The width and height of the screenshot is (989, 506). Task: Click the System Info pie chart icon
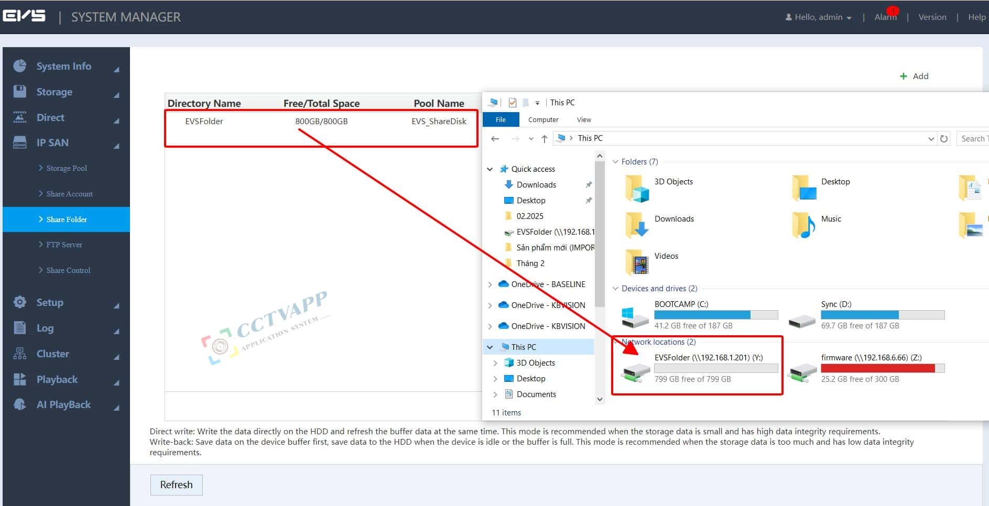click(20, 66)
